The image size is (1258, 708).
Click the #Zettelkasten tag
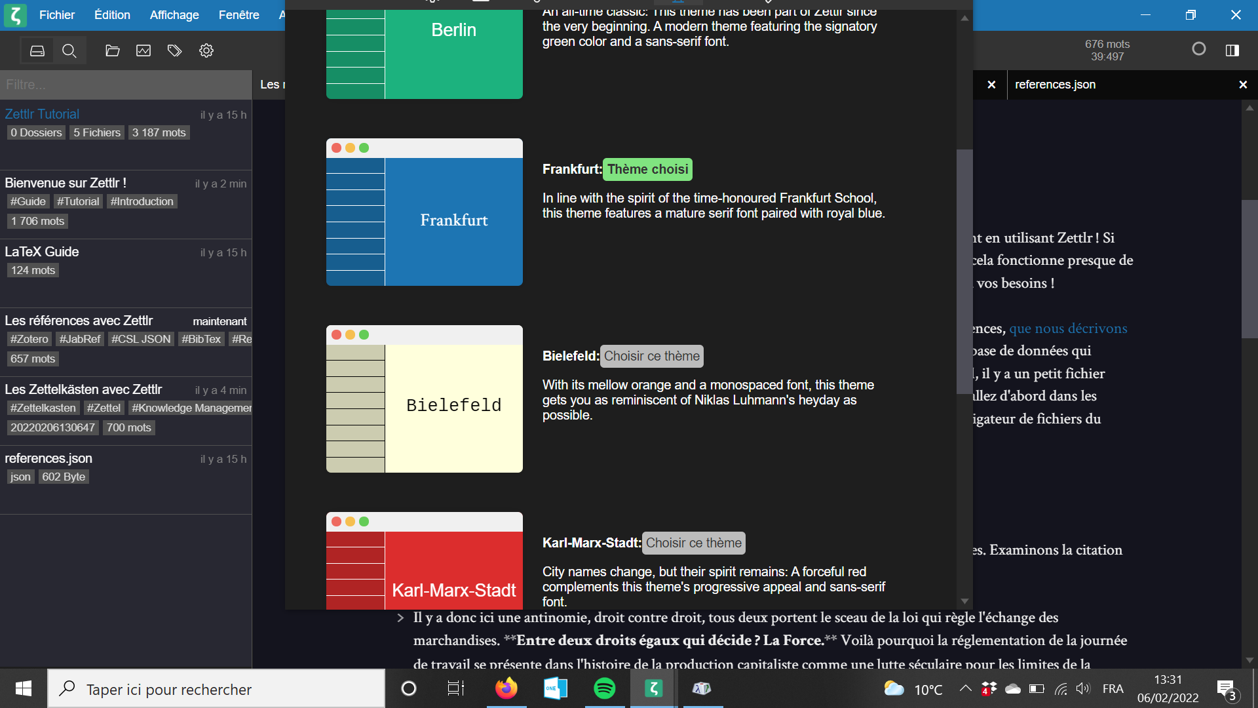(43, 408)
